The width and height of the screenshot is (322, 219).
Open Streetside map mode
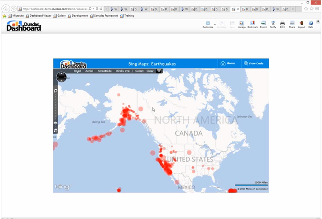pos(104,71)
